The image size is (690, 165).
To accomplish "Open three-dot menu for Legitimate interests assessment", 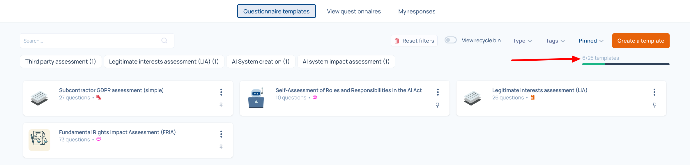I will [x=654, y=92].
